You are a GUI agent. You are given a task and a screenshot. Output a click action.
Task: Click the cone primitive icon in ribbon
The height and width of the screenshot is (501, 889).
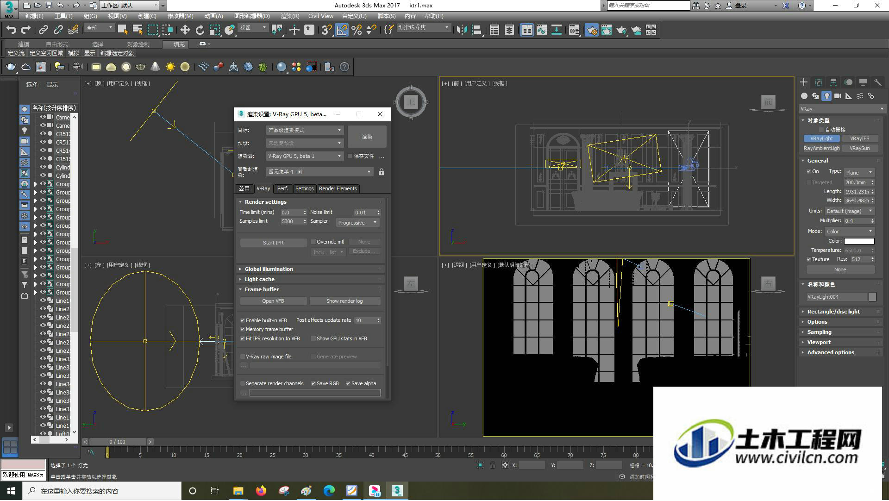point(156,67)
